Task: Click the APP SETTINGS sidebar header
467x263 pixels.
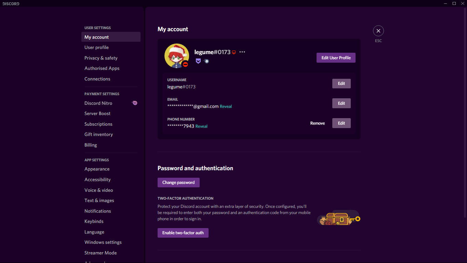Action: 97,160
